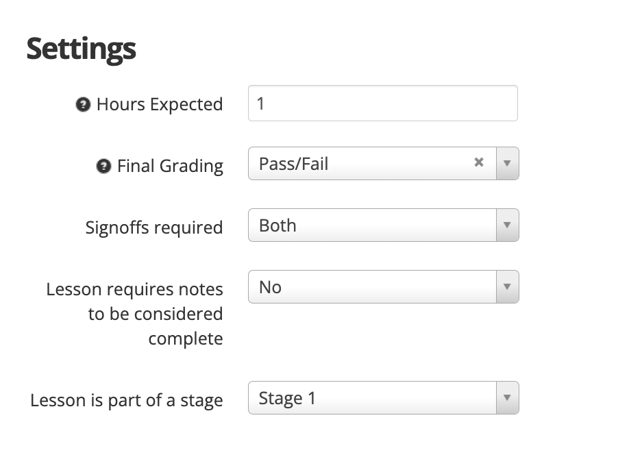Open the Final Grading dropdown arrow

pos(508,164)
